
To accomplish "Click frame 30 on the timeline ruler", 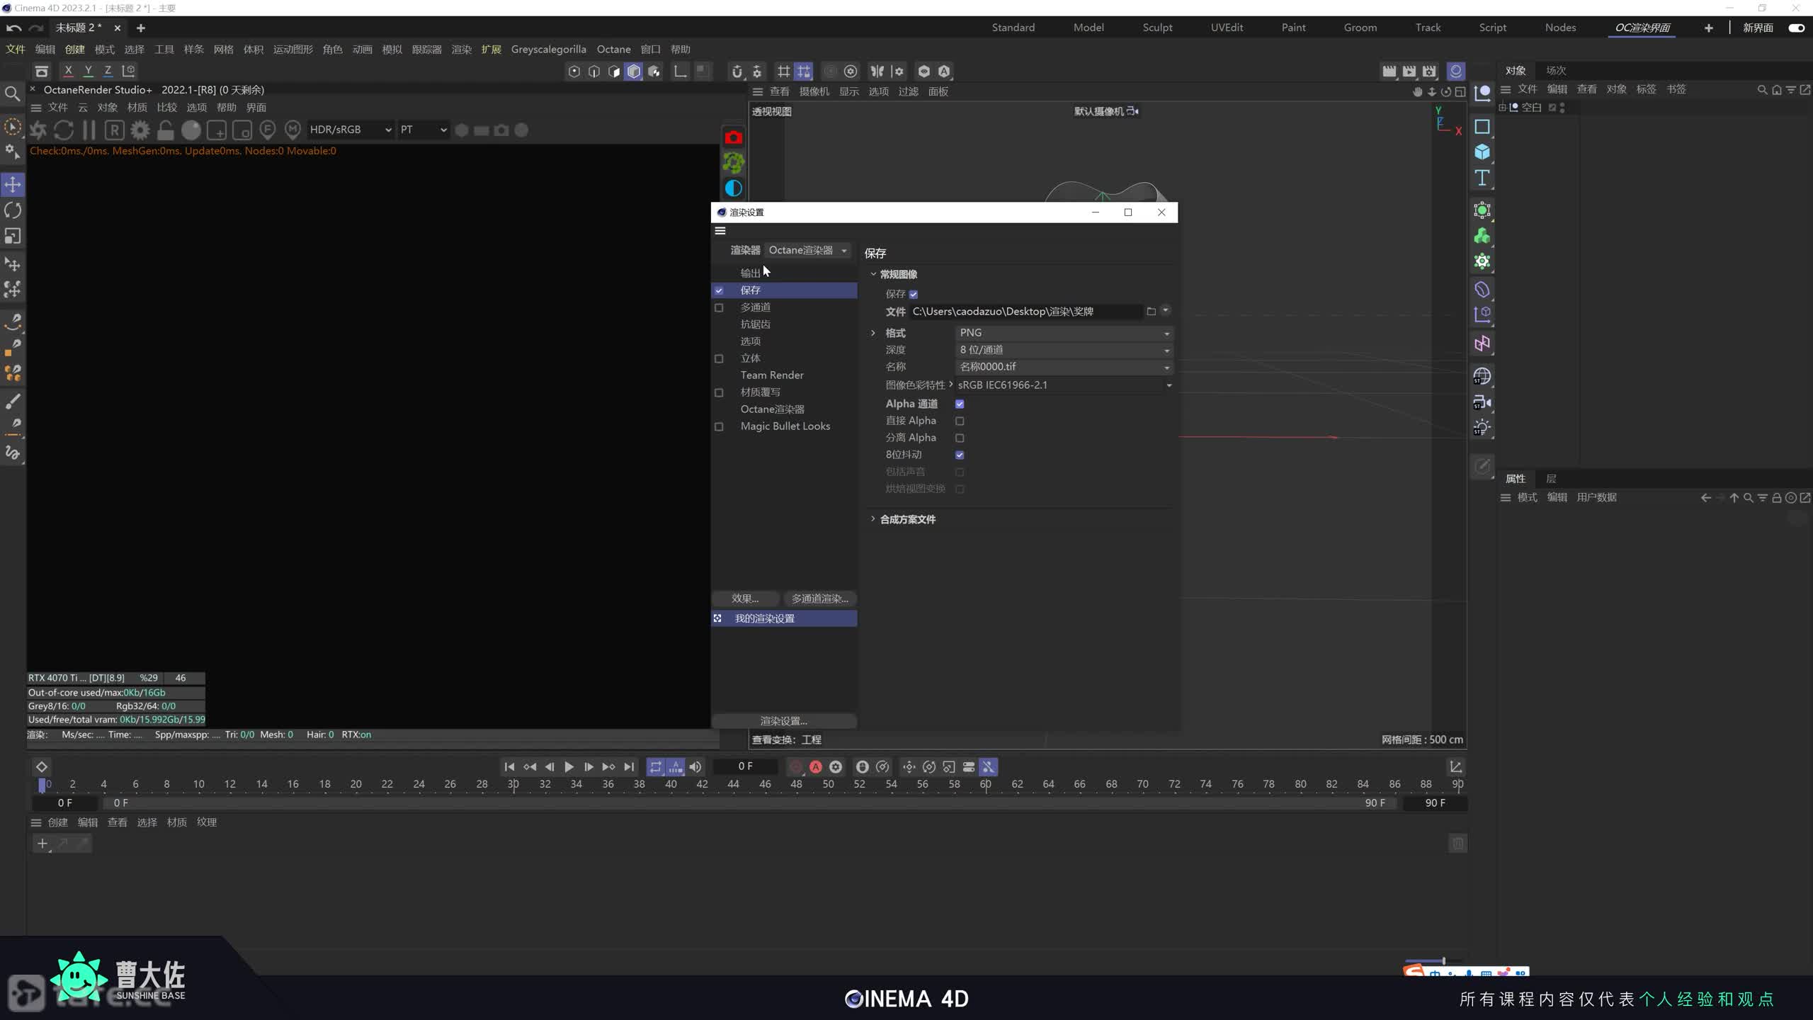I will 513,784.
